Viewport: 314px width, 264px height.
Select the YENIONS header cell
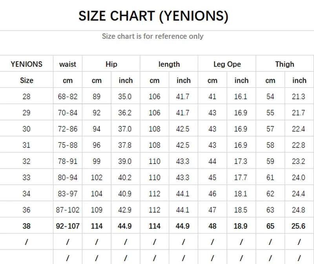tap(26, 64)
